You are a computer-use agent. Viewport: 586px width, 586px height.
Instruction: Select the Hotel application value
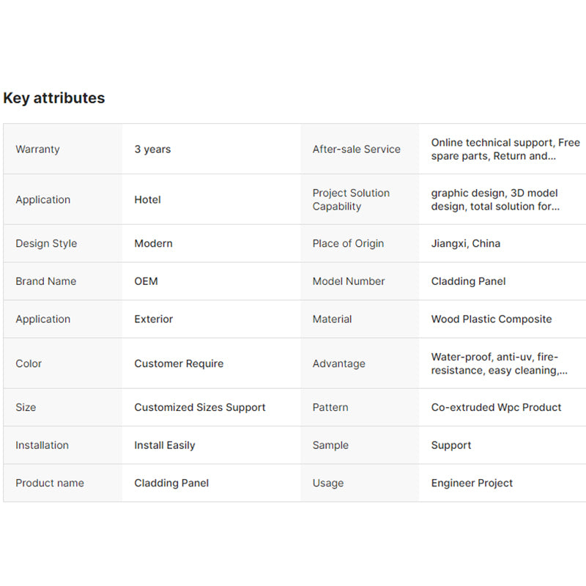(x=147, y=200)
